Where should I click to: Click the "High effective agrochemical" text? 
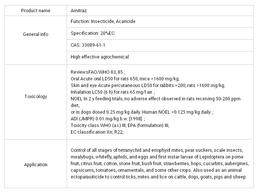[x=100, y=57]
